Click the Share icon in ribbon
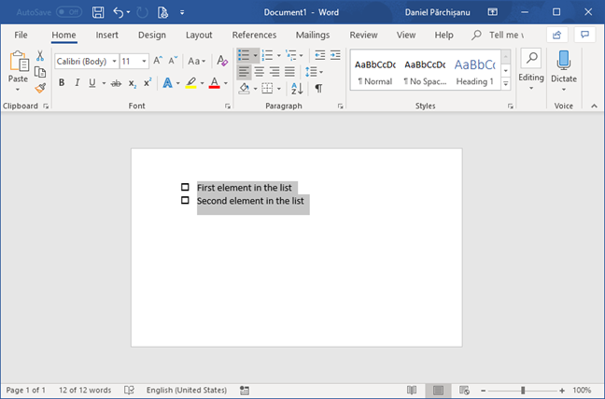This screenshot has width=605, height=399. tap(556, 36)
